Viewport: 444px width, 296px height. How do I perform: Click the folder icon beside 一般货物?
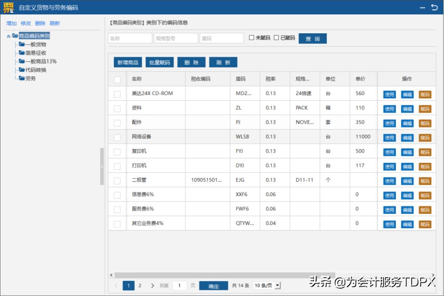click(x=23, y=44)
